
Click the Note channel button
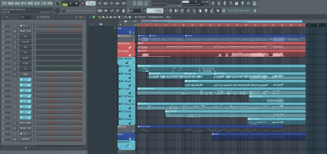coord(25,74)
